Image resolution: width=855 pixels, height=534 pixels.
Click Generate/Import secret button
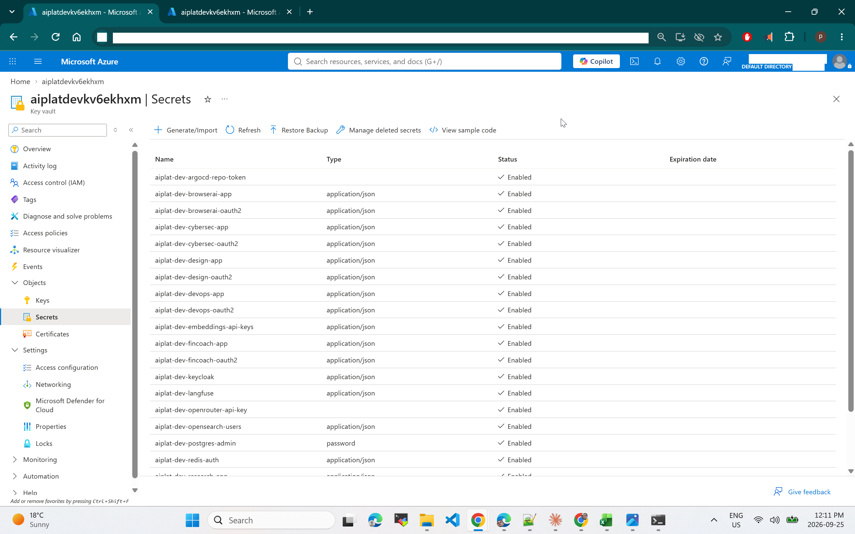(186, 130)
